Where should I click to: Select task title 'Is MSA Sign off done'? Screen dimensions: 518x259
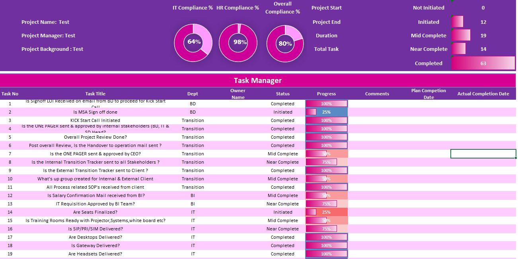95,112
